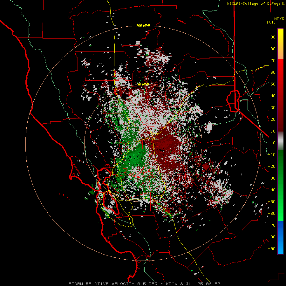The height and width of the screenshot is (286, 286).
Task: Click the -90 value on velocity scale
Action: 272,249
